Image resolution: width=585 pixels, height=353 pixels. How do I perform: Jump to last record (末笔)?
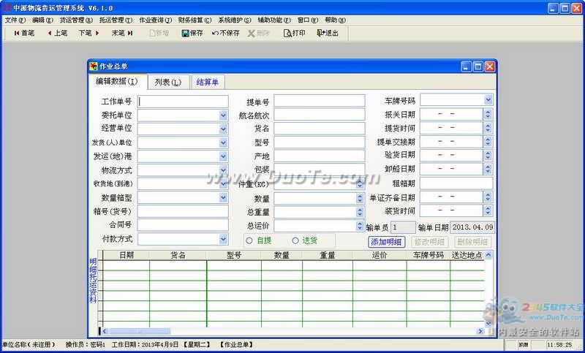[x=121, y=33]
